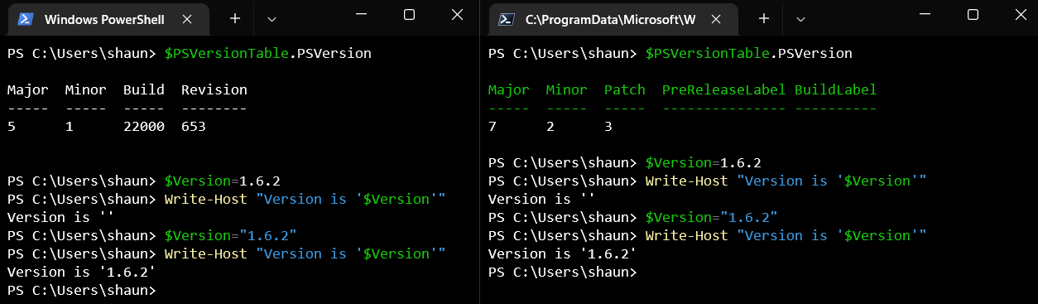Maximize the right PowerShell window
Viewport: 1038px width, 304px height.
click(973, 14)
